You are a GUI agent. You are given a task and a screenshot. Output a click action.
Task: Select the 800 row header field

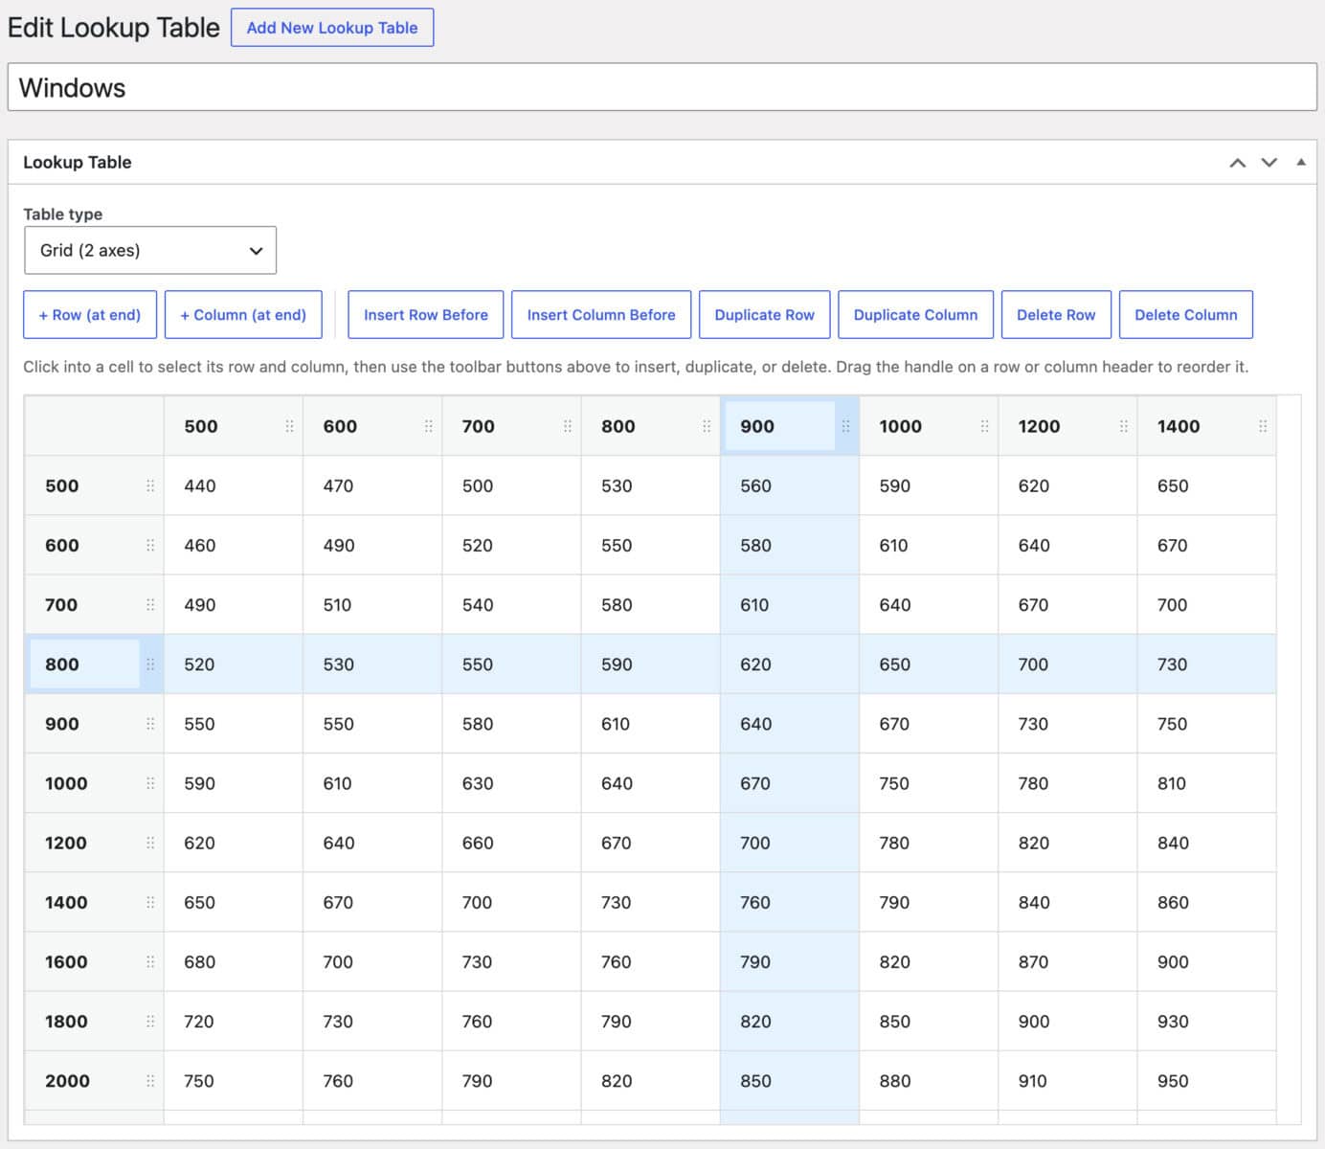point(85,664)
